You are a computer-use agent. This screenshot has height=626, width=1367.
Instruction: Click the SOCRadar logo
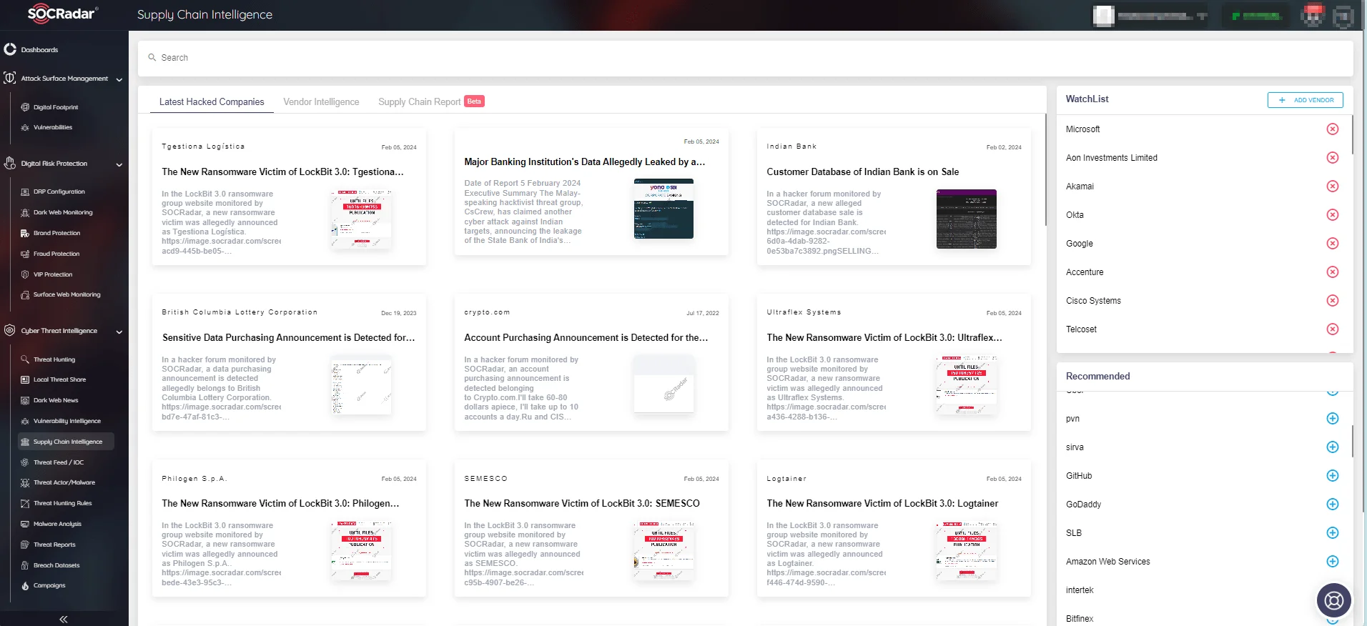point(62,13)
